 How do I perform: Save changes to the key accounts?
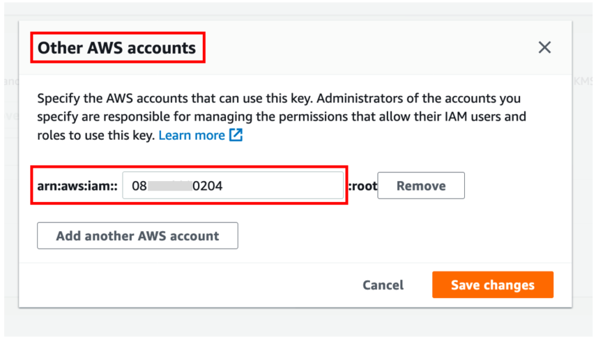point(493,285)
